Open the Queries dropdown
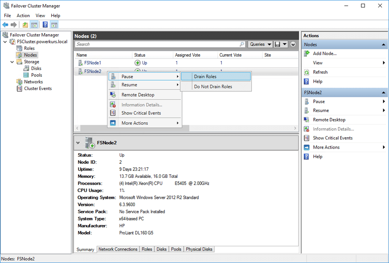 tap(260, 44)
